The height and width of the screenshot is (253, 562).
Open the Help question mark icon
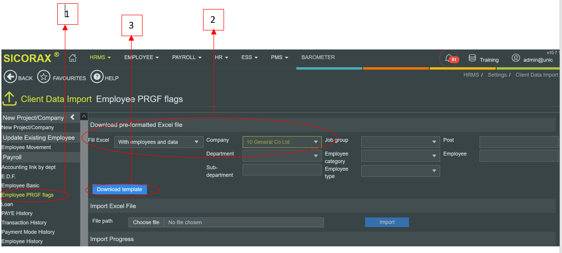point(97,78)
